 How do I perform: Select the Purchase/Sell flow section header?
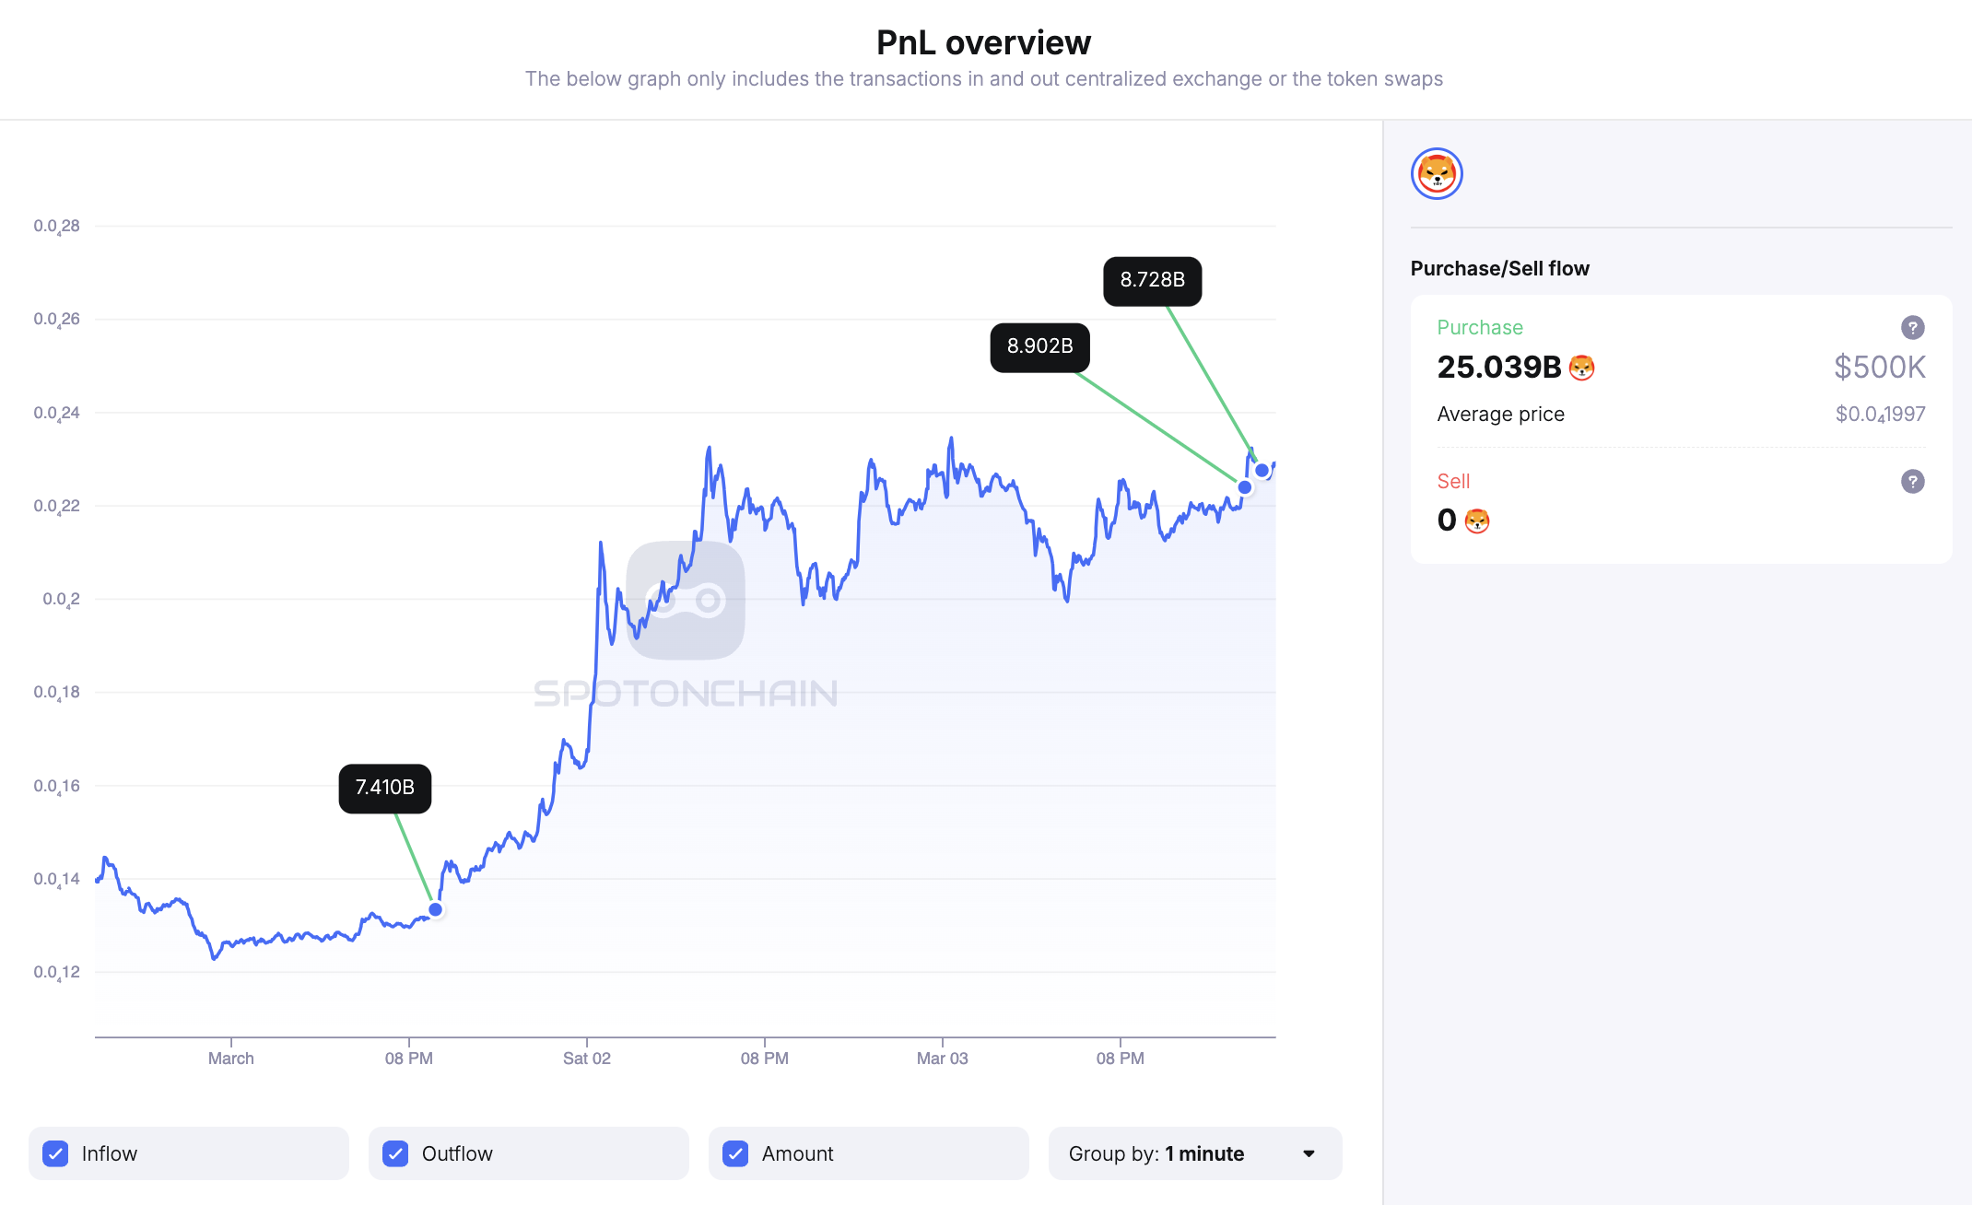[1499, 268]
